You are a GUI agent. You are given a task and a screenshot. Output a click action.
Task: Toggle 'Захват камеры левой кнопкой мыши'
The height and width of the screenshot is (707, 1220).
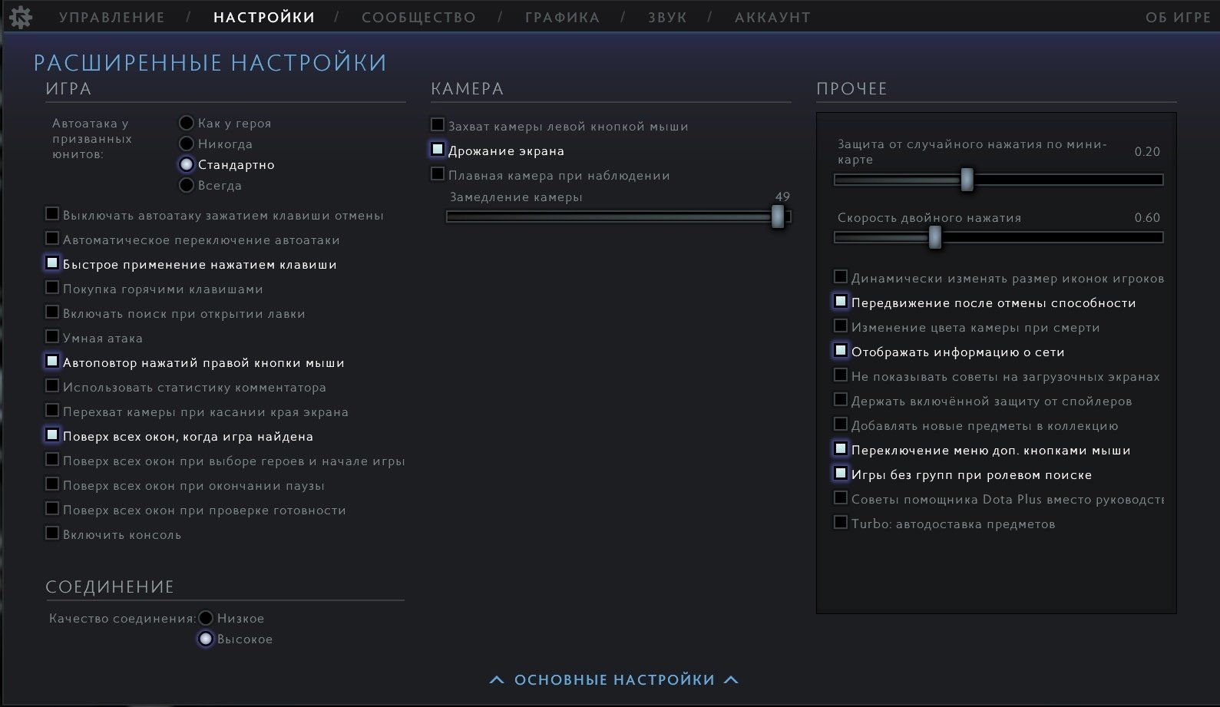point(438,125)
